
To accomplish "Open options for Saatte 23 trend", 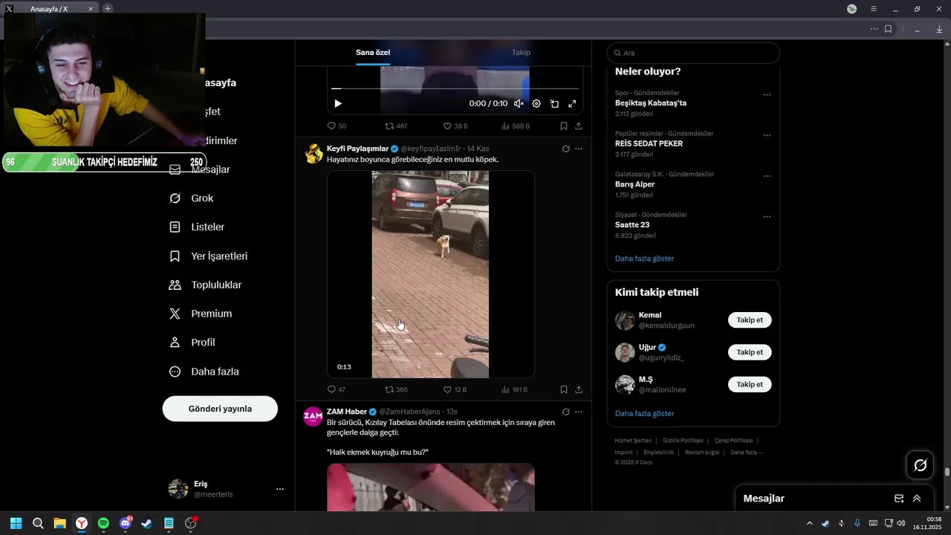I will [767, 217].
